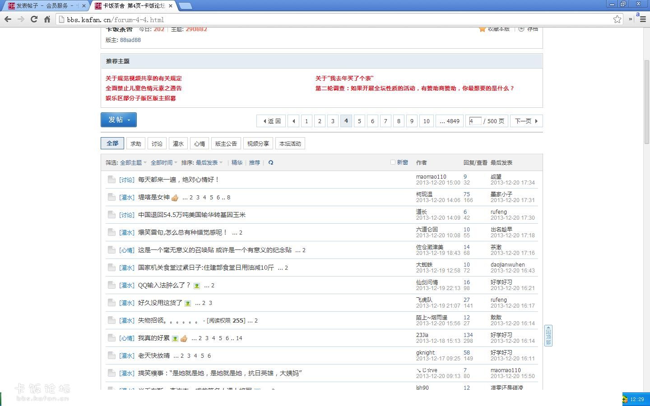Open moderator 88sad88 profile link

click(130, 40)
